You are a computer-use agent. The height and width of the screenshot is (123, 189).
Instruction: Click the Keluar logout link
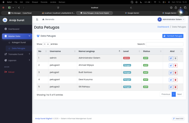point(11,72)
